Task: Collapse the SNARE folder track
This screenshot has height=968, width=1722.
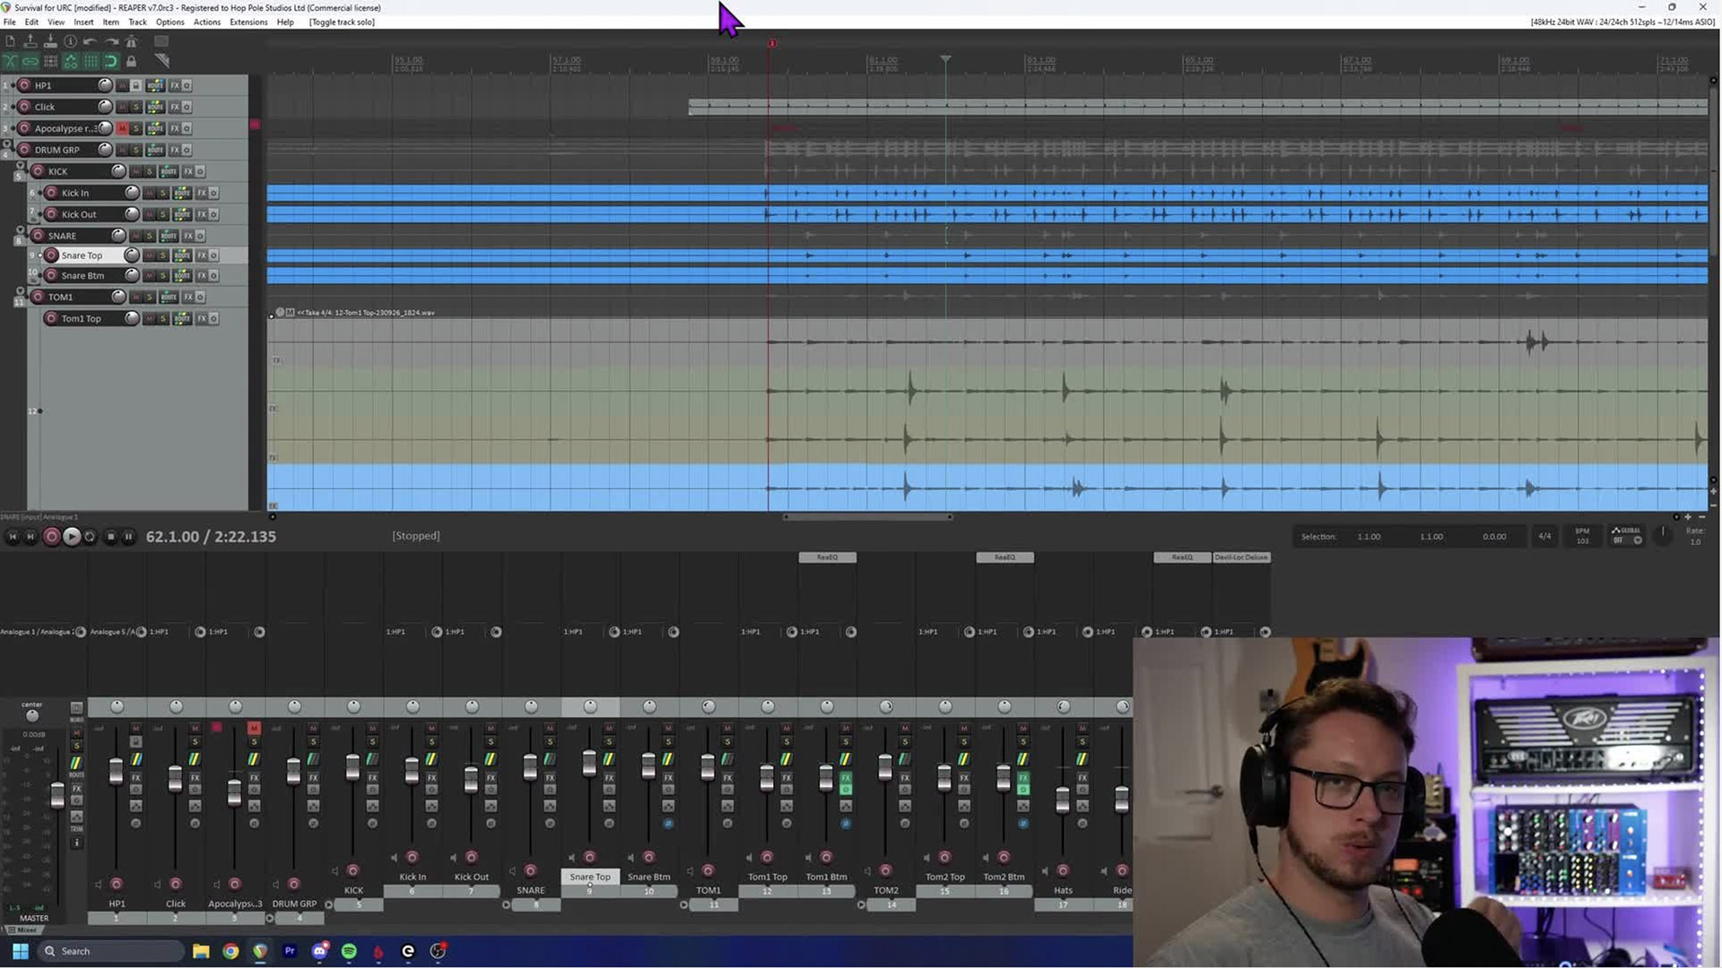Action: point(21,229)
